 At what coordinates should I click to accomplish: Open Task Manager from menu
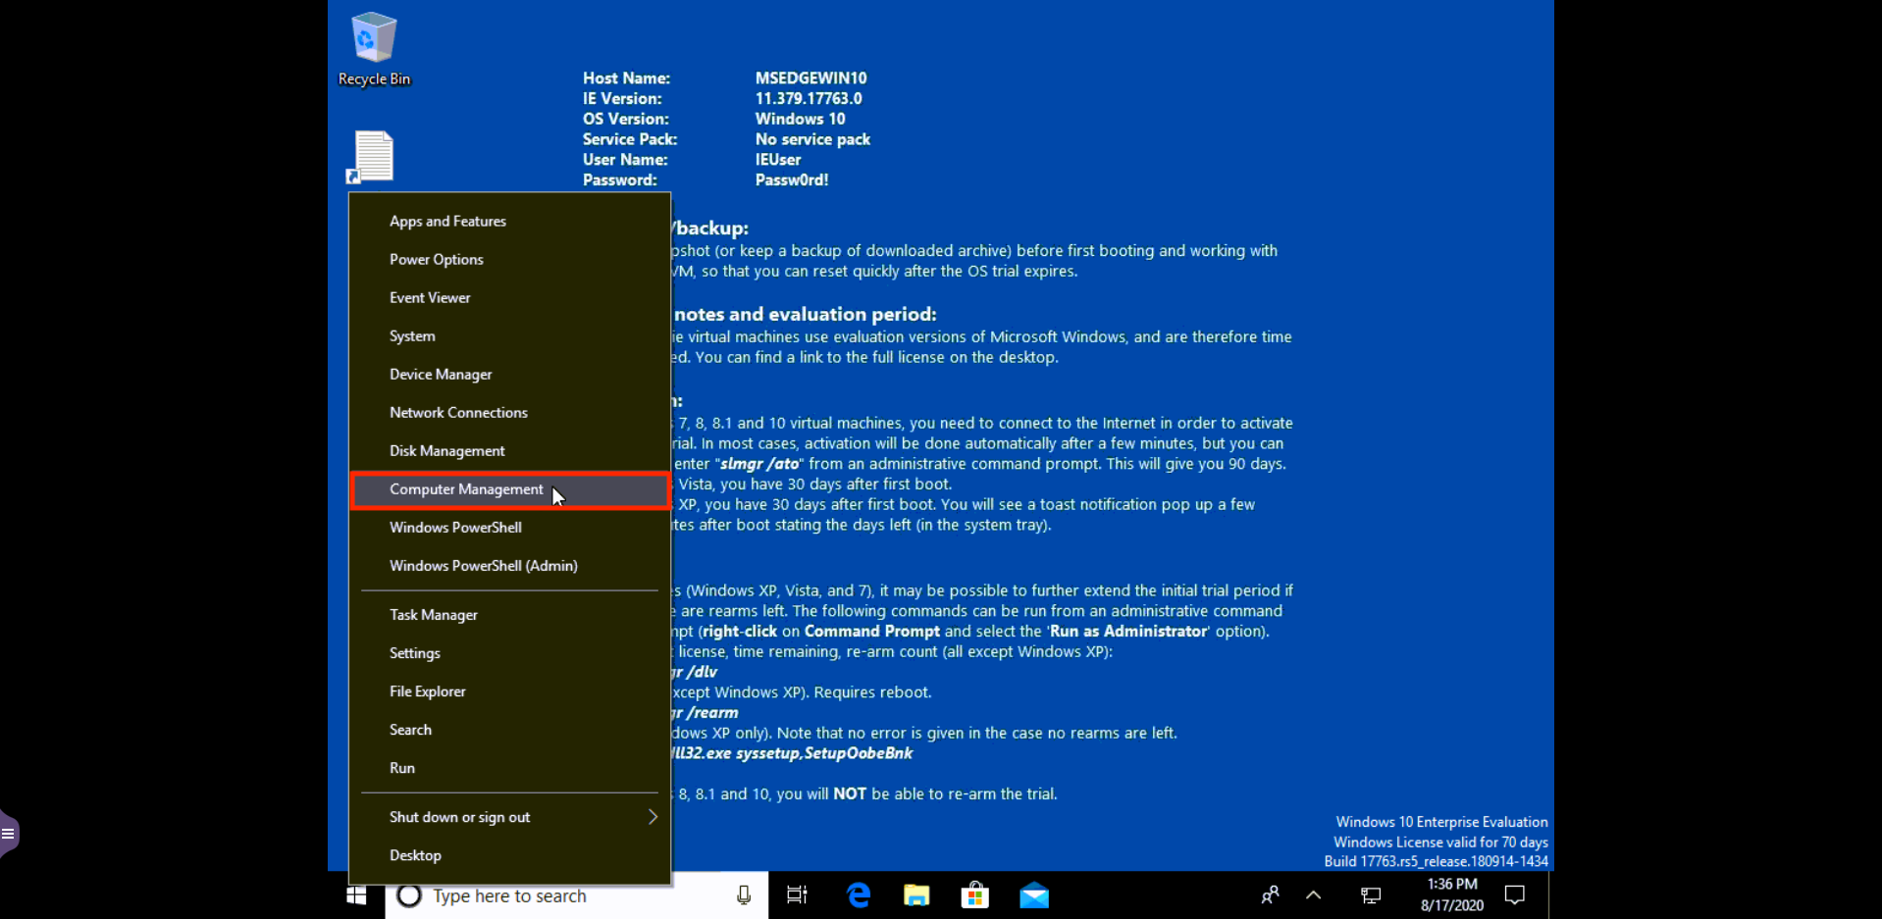click(509, 615)
